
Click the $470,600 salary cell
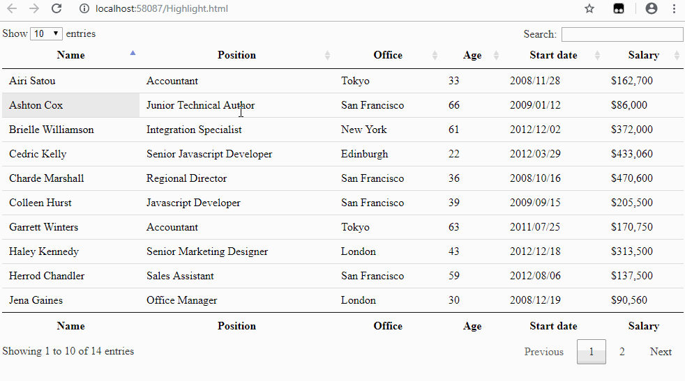click(x=644, y=178)
